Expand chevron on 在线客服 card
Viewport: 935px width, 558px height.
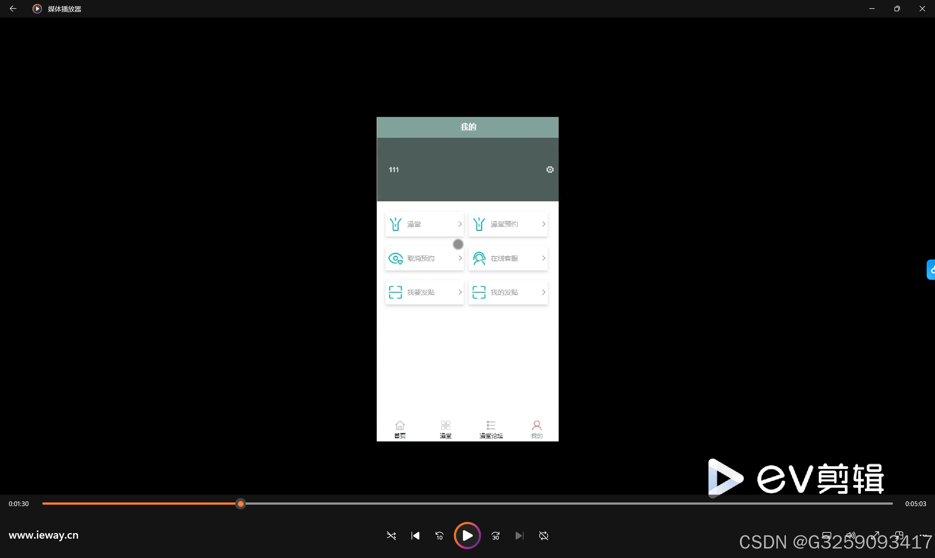click(543, 258)
